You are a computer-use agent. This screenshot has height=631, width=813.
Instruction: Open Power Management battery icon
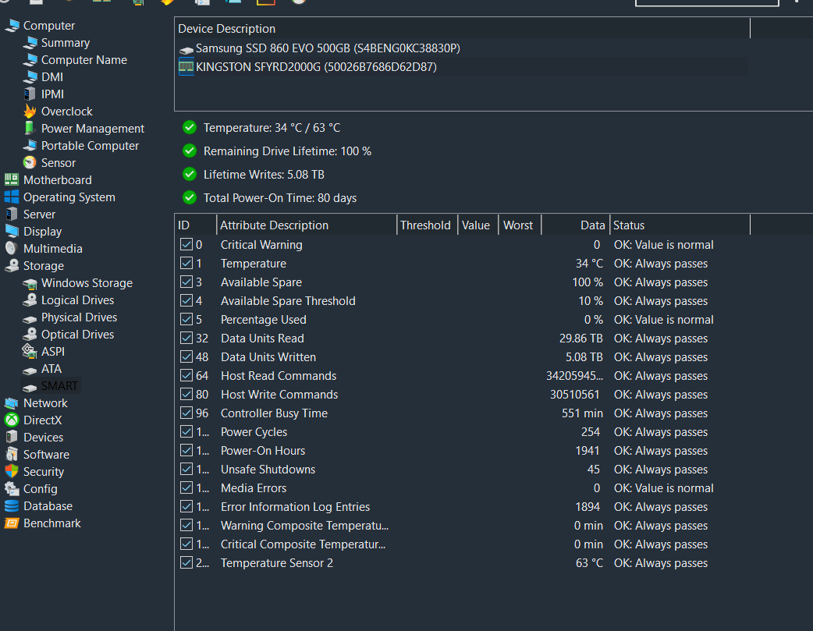click(x=30, y=128)
